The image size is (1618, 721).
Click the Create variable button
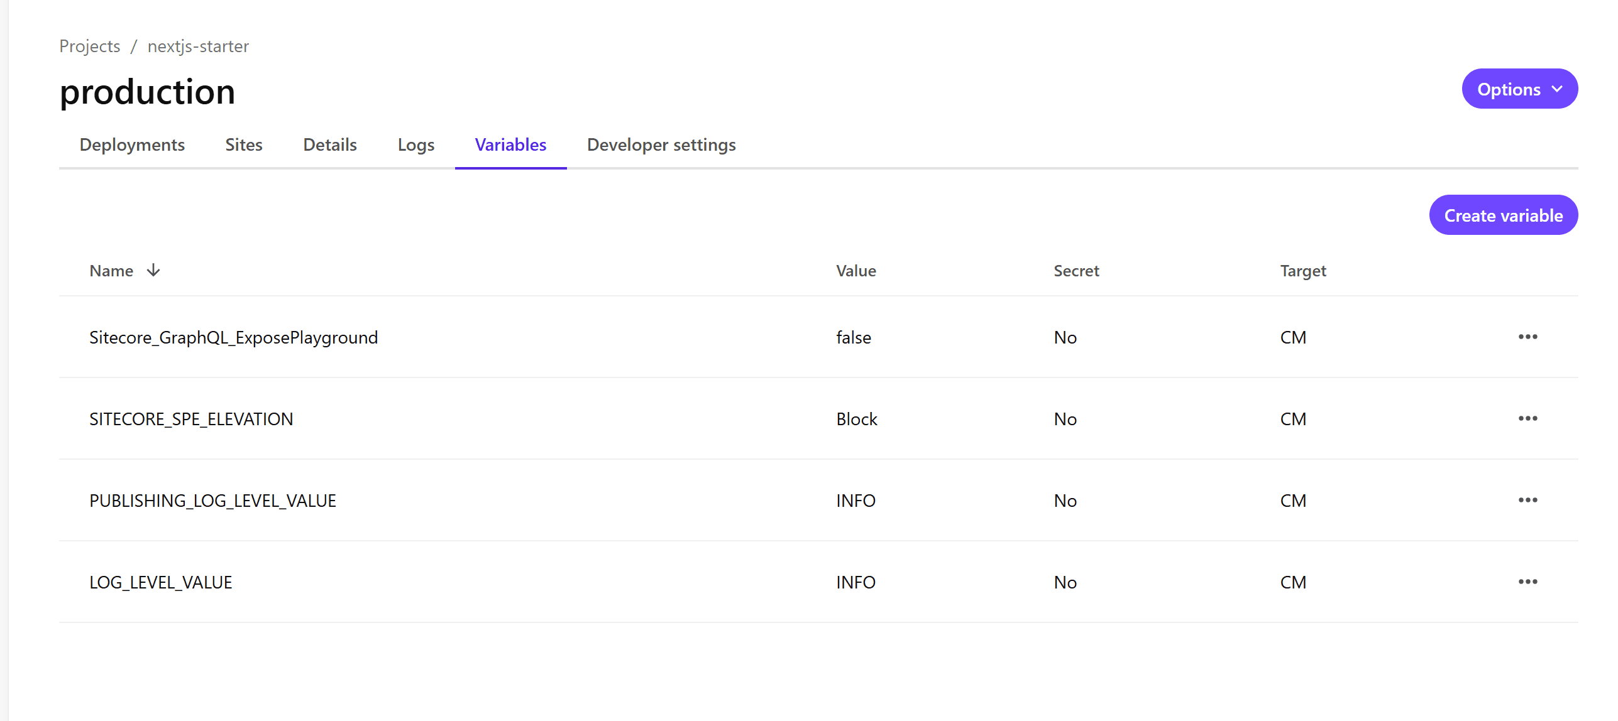coord(1503,215)
